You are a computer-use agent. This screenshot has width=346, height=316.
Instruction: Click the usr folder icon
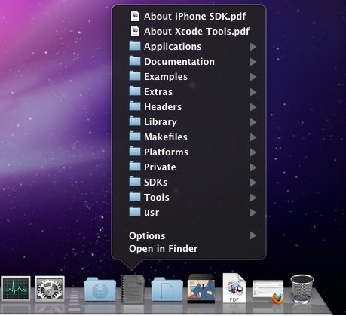[x=135, y=212]
